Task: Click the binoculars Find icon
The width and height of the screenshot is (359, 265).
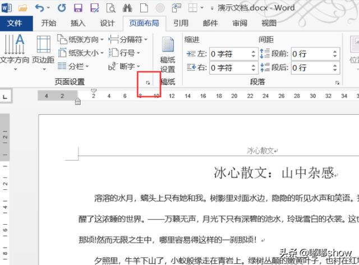Action: pos(127,8)
